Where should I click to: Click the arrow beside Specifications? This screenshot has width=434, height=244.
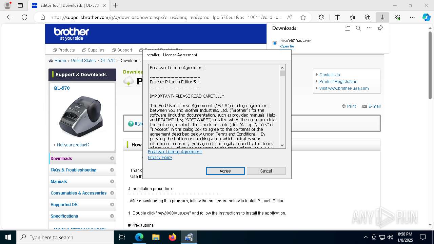tap(112, 216)
